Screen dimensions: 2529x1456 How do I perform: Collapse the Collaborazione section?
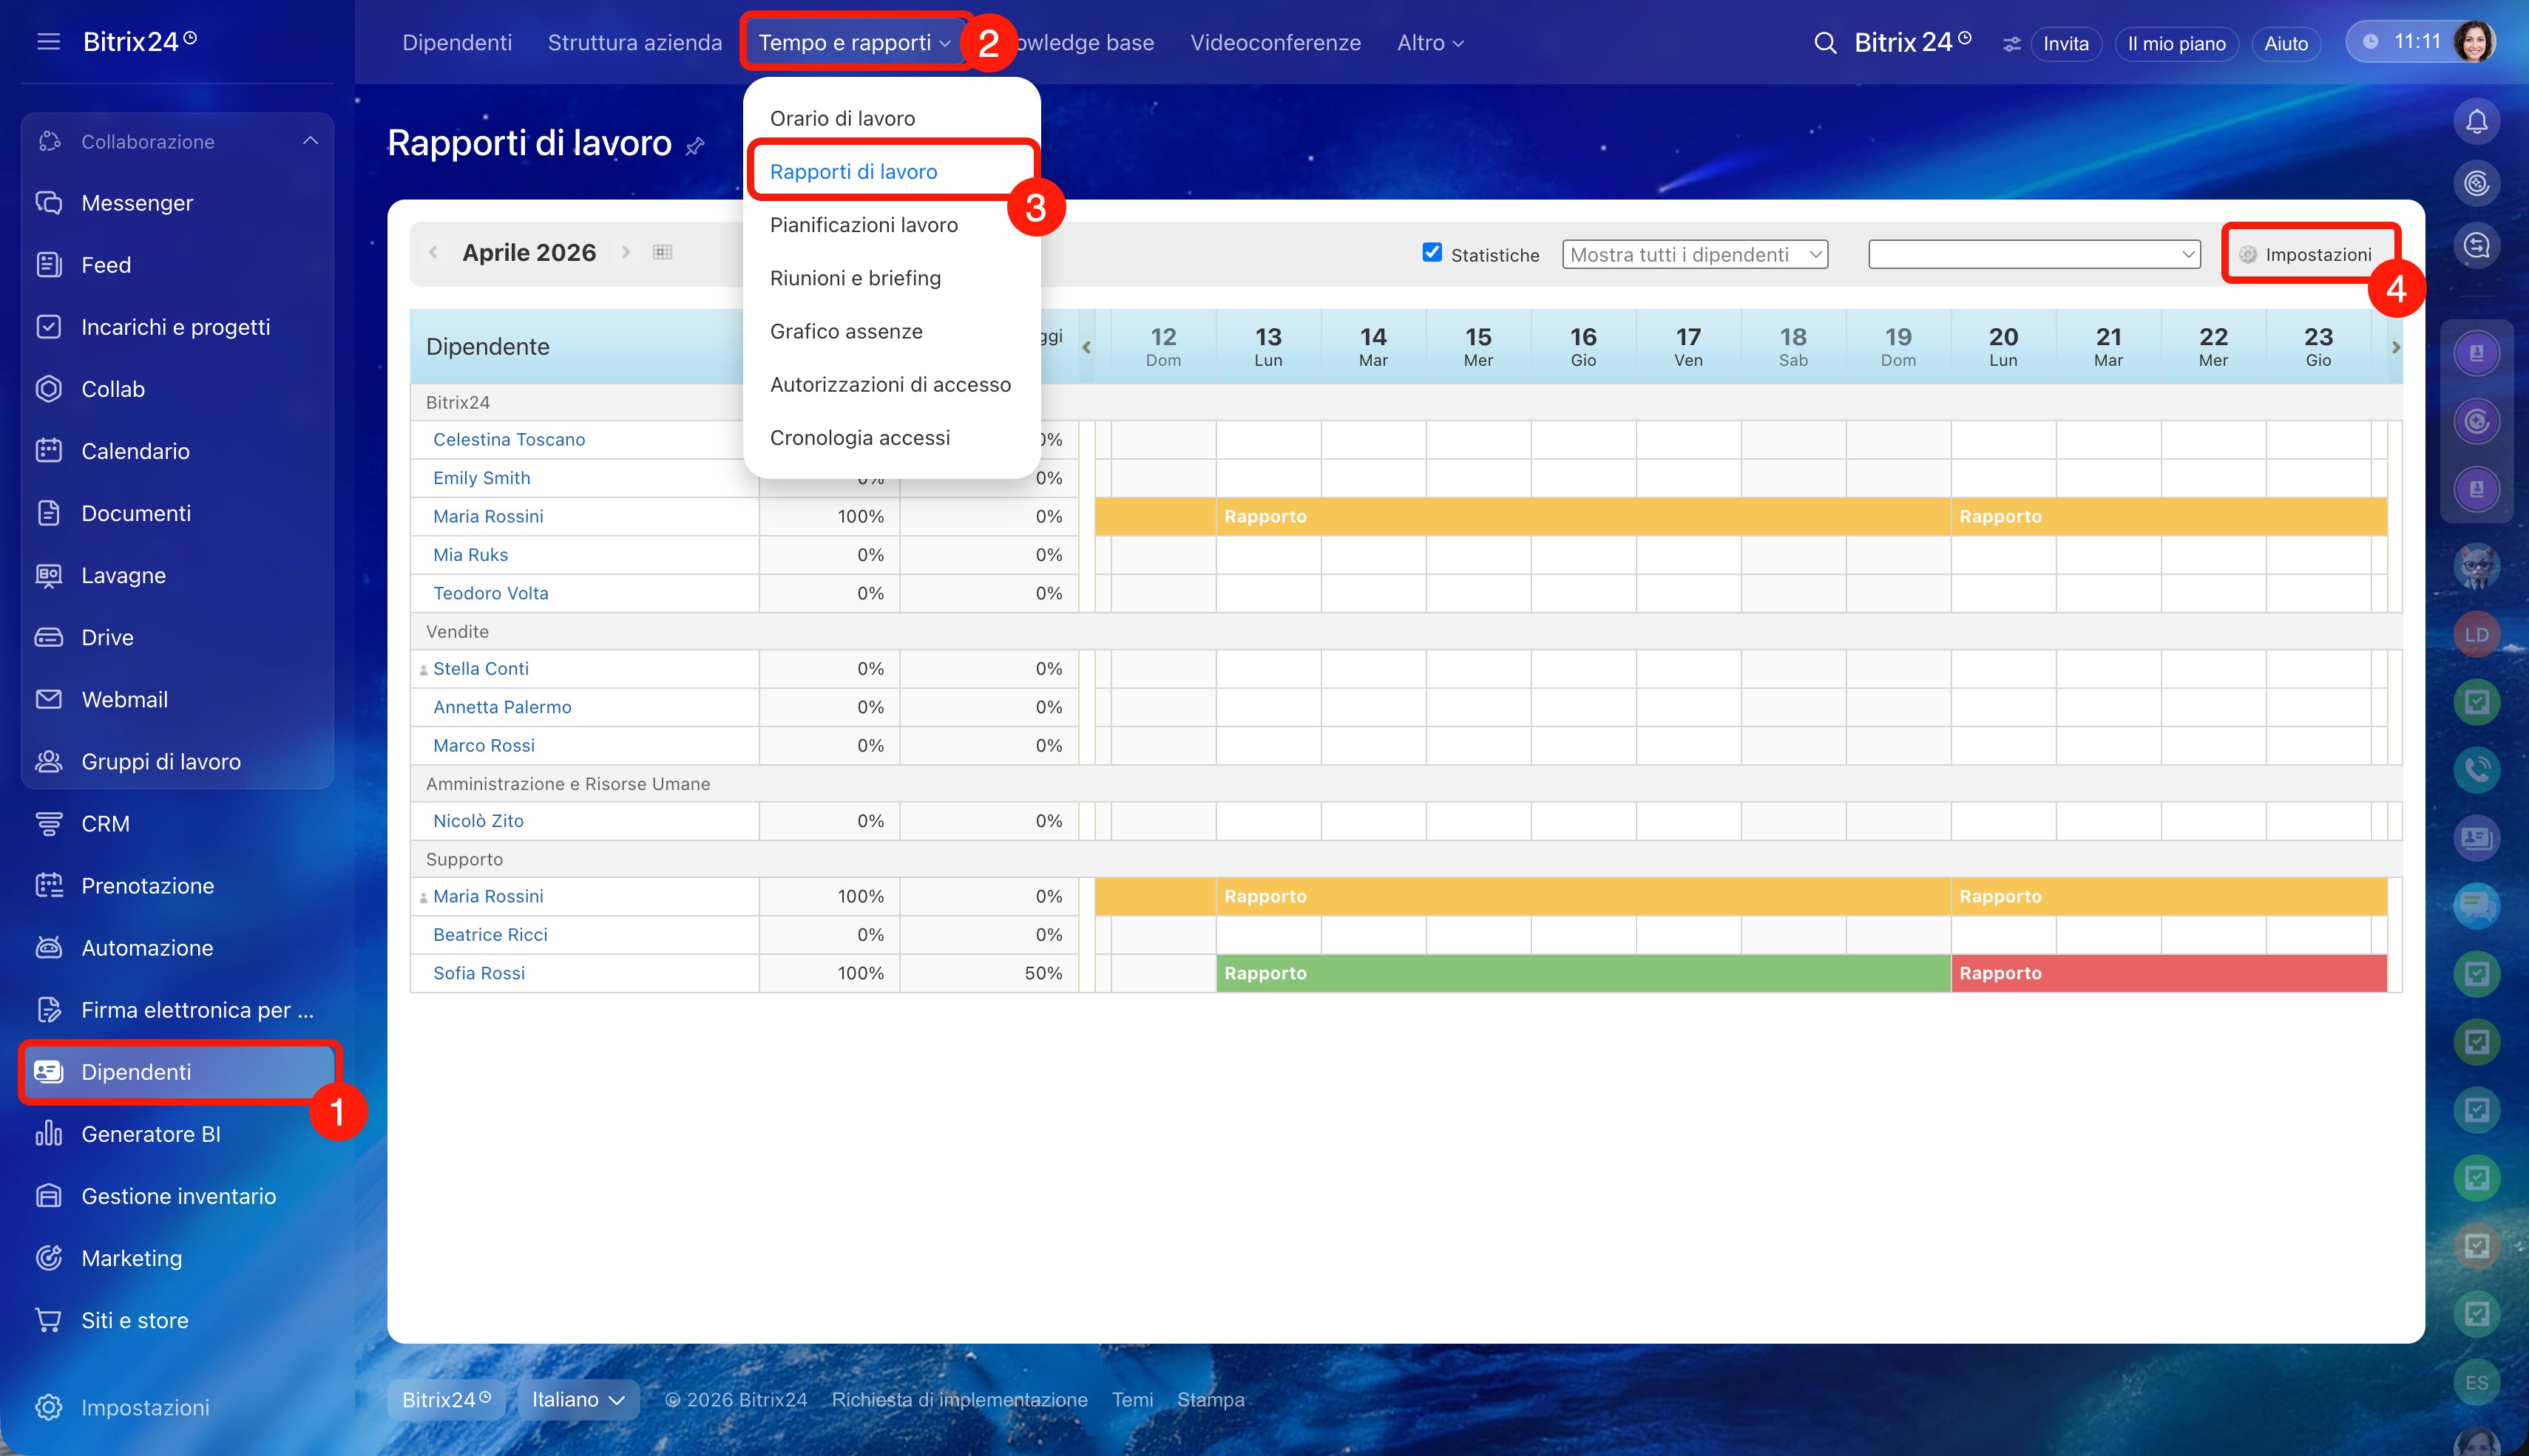tap(310, 141)
